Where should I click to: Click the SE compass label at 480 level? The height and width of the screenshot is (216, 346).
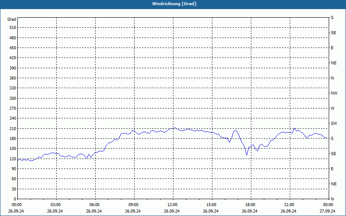point(333,33)
